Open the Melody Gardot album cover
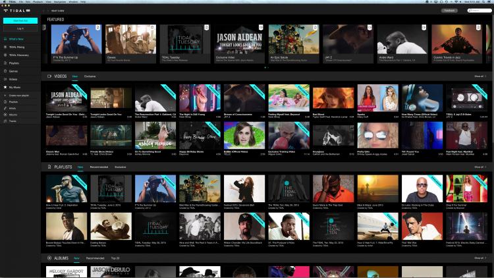 pyautogui.click(x=67, y=272)
